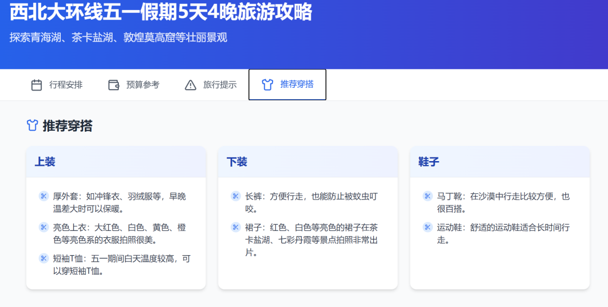Open the 推荐穿搭 tab
The image size is (608, 307).
[287, 84]
